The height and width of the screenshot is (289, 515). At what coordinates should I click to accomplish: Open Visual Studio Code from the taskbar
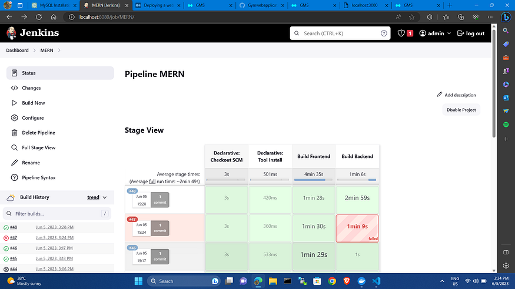(x=377, y=281)
